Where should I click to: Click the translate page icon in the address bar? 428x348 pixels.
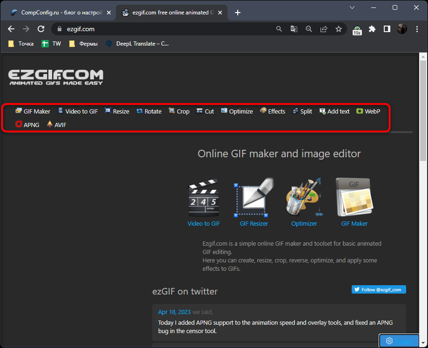(x=294, y=29)
